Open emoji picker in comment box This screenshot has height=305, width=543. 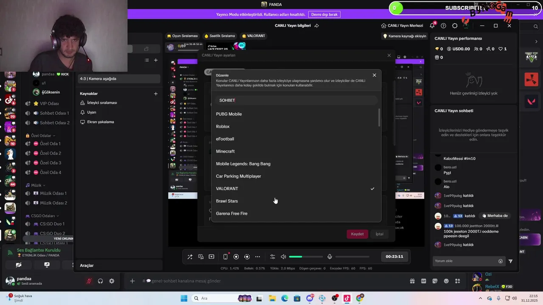[501, 261]
